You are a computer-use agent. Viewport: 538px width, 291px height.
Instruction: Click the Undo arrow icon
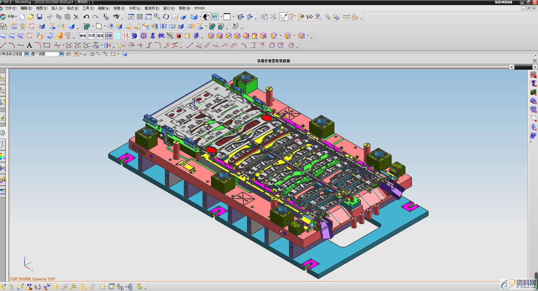pos(86,17)
